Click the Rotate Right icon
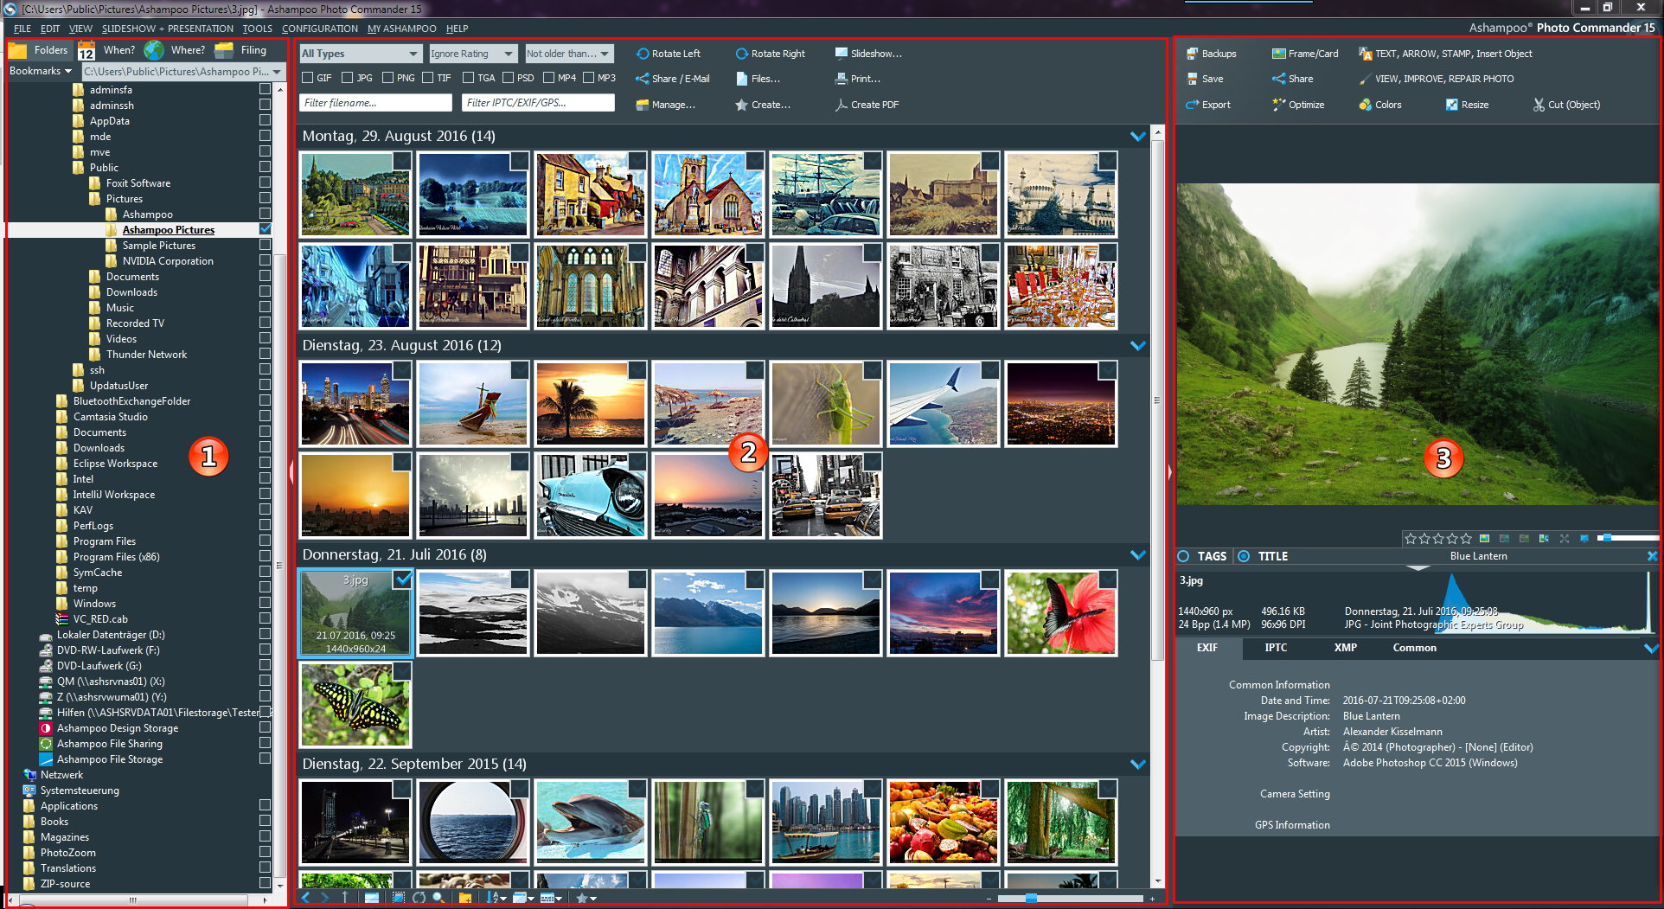 (741, 54)
